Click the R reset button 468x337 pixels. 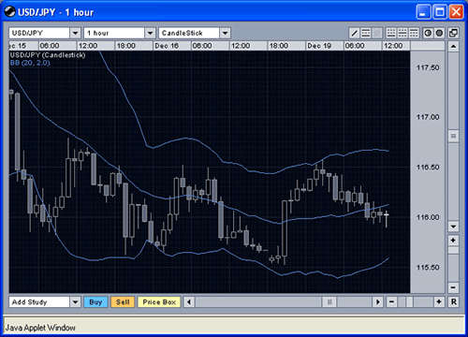(454, 302)
